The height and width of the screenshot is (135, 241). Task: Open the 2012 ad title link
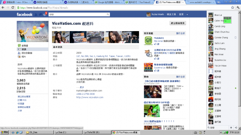159,121
